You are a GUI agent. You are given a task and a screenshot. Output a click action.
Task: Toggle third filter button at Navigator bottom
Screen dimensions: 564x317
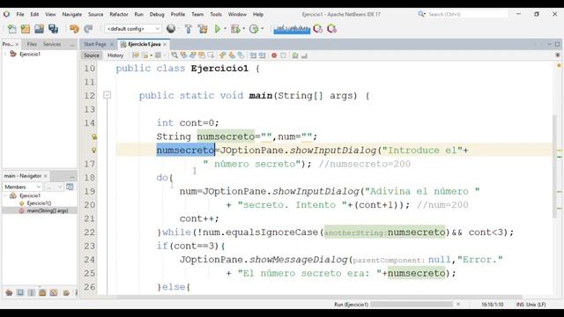click(32, 292)
